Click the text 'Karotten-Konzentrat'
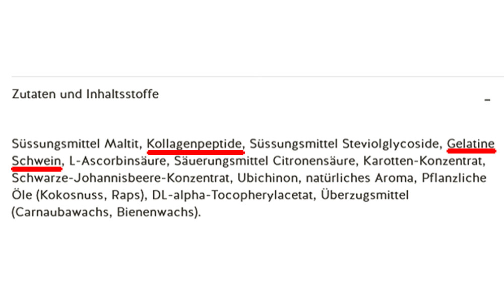 coord(423,161)
